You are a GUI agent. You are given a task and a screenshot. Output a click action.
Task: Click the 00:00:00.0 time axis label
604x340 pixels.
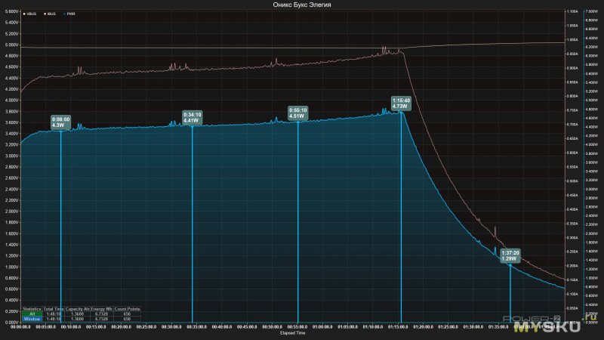(20, 327)
